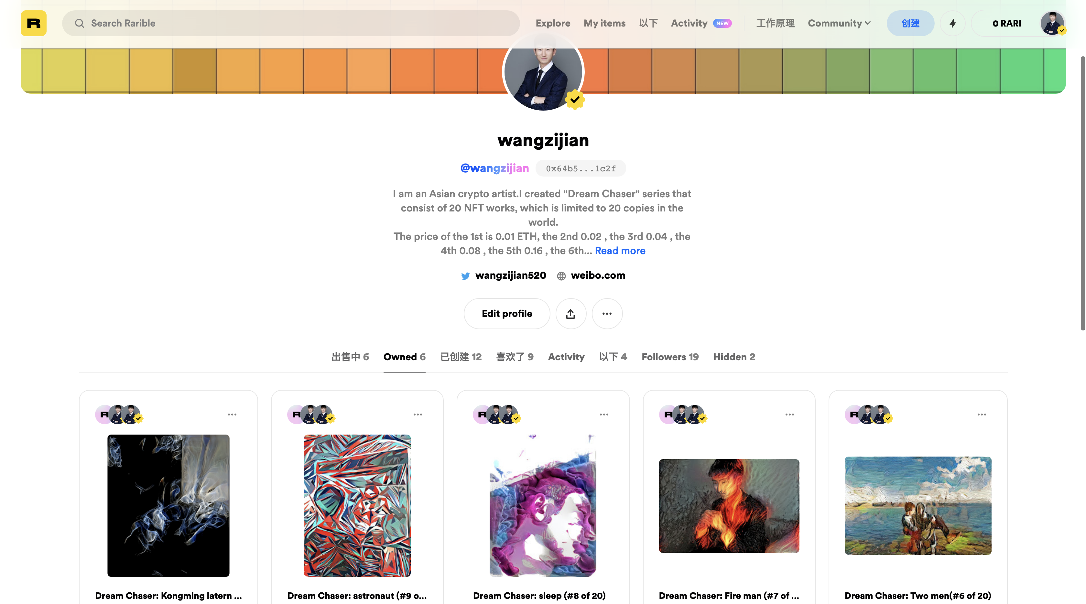Click the lightning bolt icon in navbar
This screenshot has width=1086, height=604.
click(x=953, y=23)
